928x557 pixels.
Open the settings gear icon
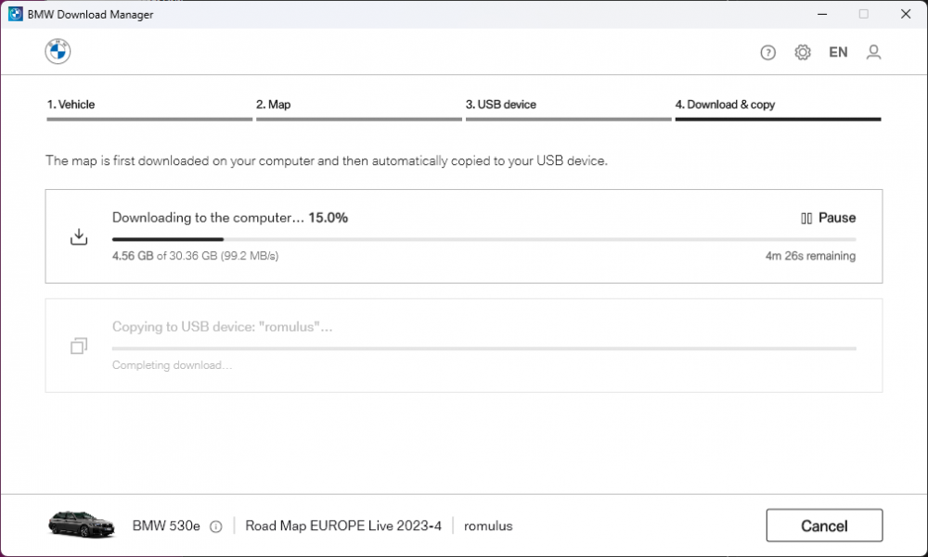click(x=803, y=53)
